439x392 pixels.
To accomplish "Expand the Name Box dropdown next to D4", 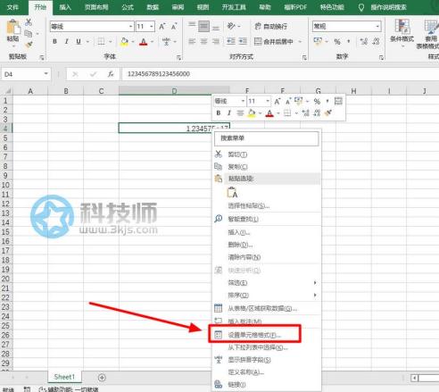I will [x=46, y=73].
